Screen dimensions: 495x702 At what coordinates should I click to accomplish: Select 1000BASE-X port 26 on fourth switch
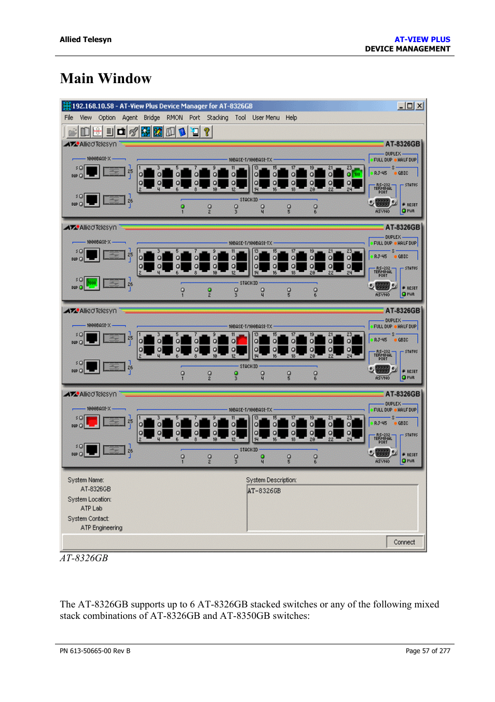click(92, 450)
